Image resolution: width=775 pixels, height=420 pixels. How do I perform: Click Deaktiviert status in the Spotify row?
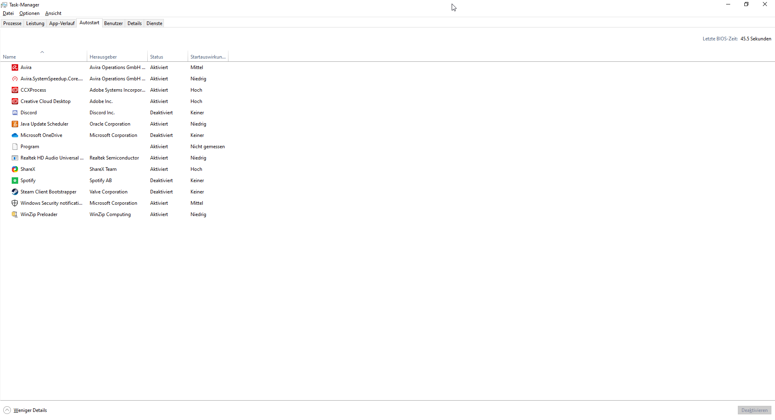click(161, 181)
